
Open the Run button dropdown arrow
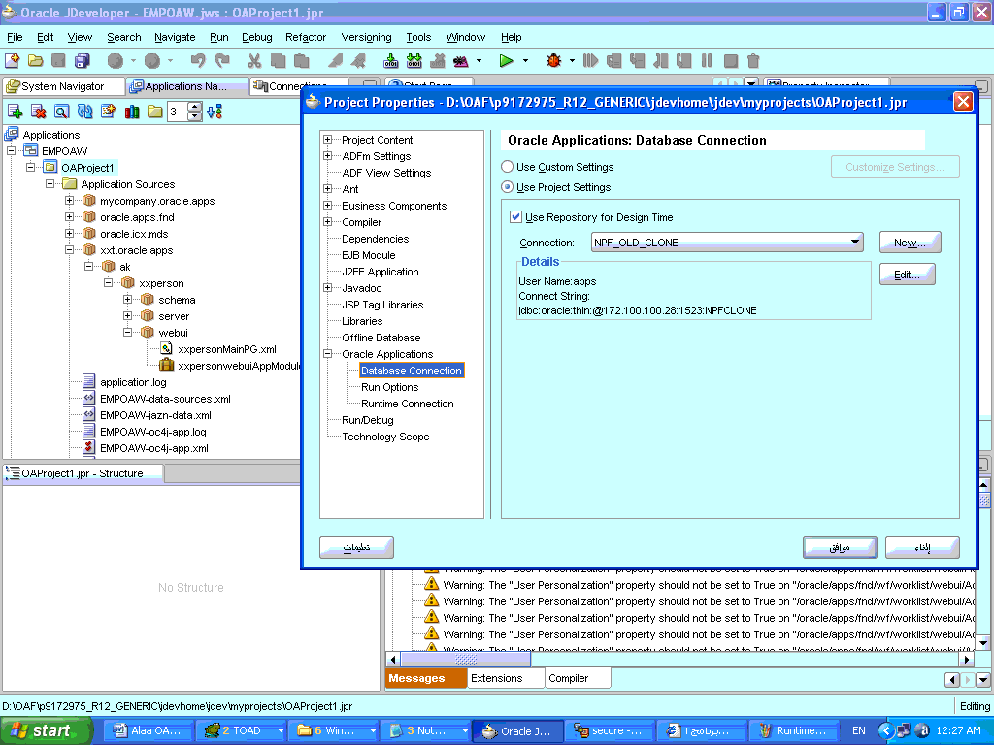point(525,61)
